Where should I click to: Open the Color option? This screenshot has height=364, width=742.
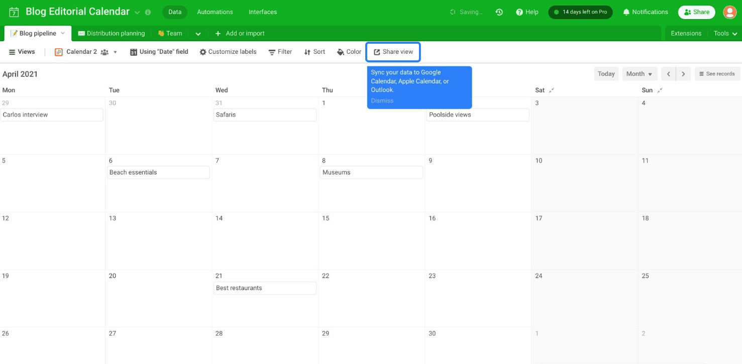(x=349, y=52)
